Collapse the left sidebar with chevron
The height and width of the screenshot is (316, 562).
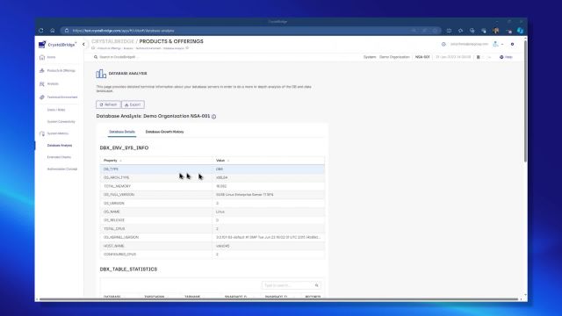tap(83, 45)
